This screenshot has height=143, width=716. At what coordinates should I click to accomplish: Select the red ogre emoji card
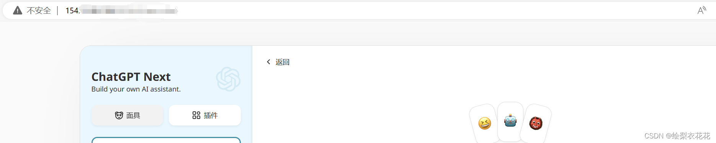tap(536, 123)
